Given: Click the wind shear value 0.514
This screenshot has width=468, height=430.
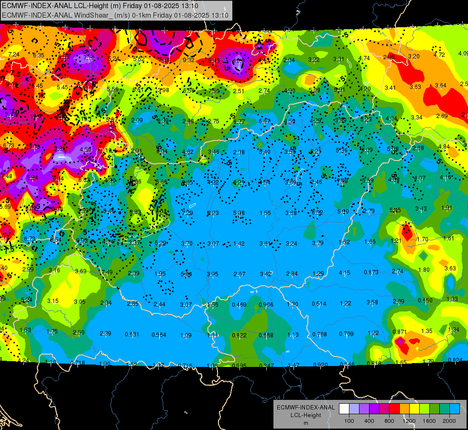Looking at the screenshot, I should click(x=319, y=304).
